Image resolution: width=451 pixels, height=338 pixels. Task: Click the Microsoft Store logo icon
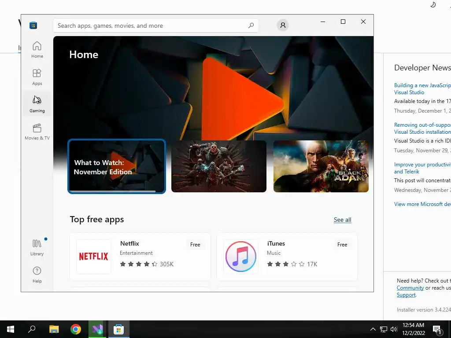click(33, 25)
